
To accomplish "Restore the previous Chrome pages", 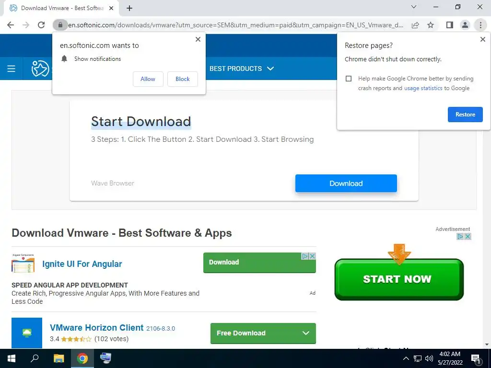I will (x=465, y=115).
